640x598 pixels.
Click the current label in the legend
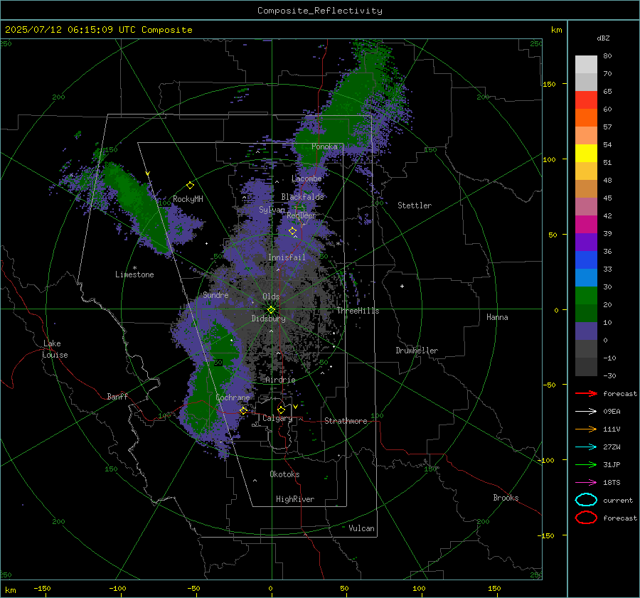click(x=618, y=500)
